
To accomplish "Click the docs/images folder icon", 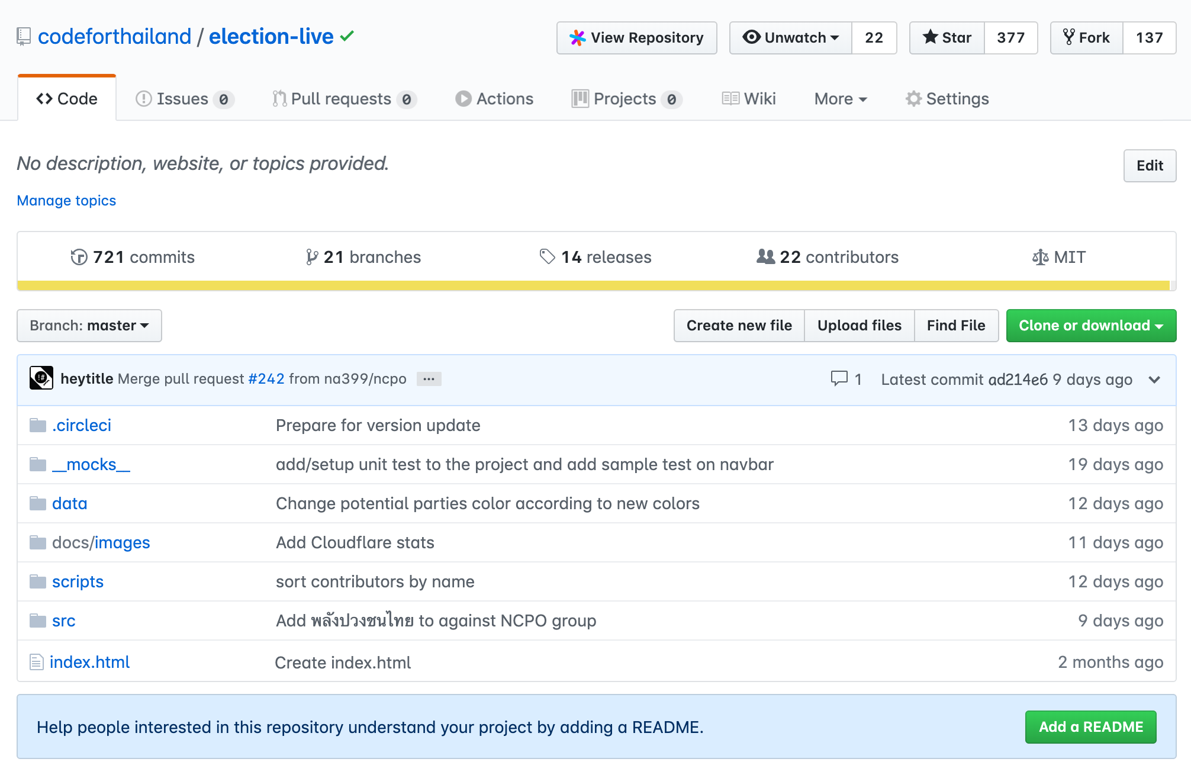I will [x=38, y=542].
